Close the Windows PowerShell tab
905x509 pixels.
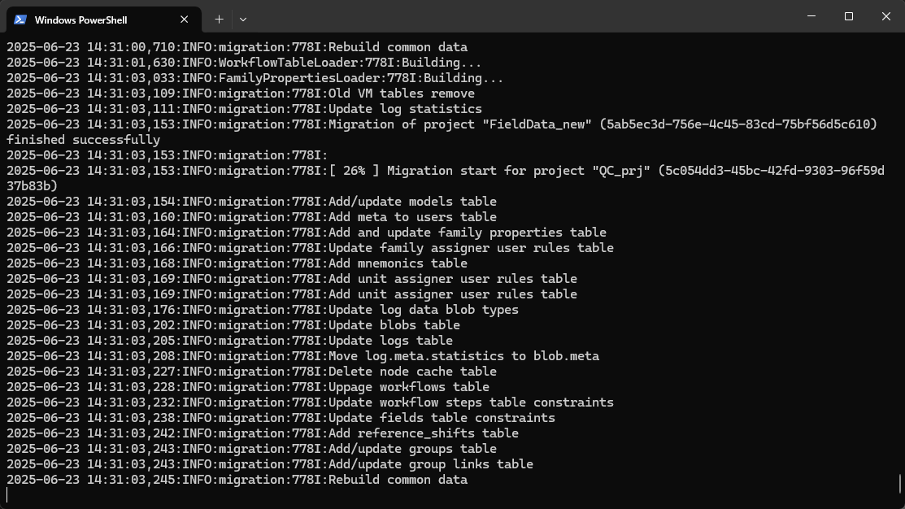(x=185, y=20)
